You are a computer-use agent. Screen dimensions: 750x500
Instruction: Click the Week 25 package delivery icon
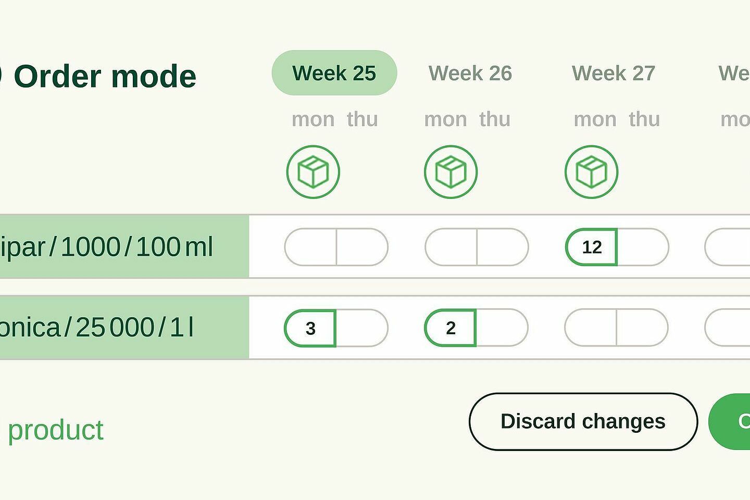[x=313, y=172]
